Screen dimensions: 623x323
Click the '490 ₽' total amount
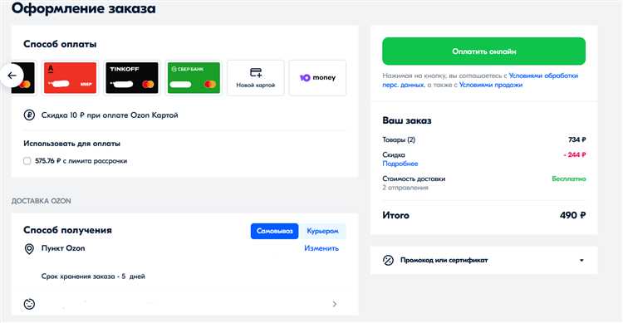pos(572,215)
